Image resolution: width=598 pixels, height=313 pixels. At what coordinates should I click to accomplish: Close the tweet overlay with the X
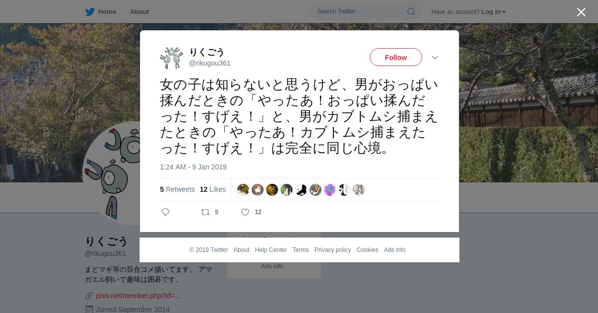point(581,12)
